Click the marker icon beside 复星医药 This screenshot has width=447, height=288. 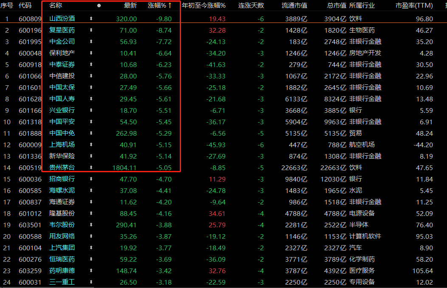pyautogui.click(x=91, y=30)
